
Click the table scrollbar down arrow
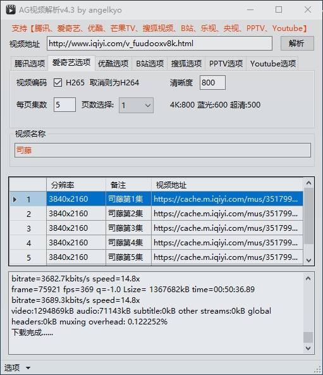[x=308, y=260]
